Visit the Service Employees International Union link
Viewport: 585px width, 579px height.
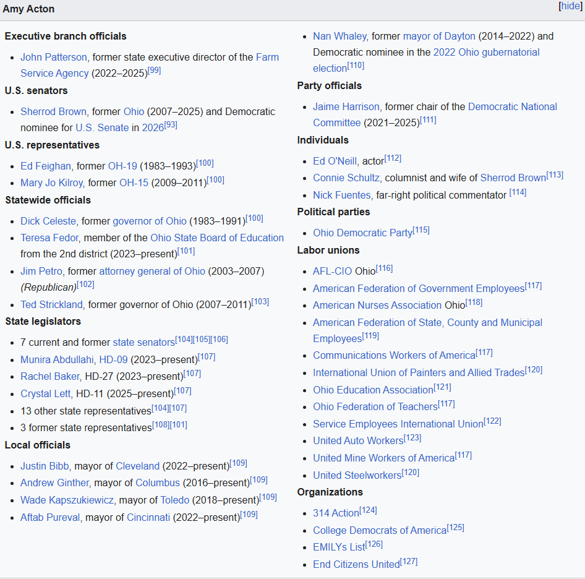(x=398, y=424)
